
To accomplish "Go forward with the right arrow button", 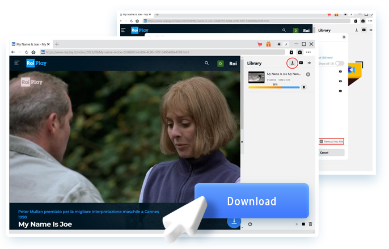I will coord(20,52).
